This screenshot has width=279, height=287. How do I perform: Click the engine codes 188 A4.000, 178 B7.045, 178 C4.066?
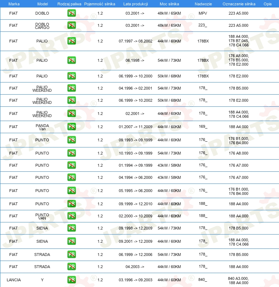click(x=239, y=41)
